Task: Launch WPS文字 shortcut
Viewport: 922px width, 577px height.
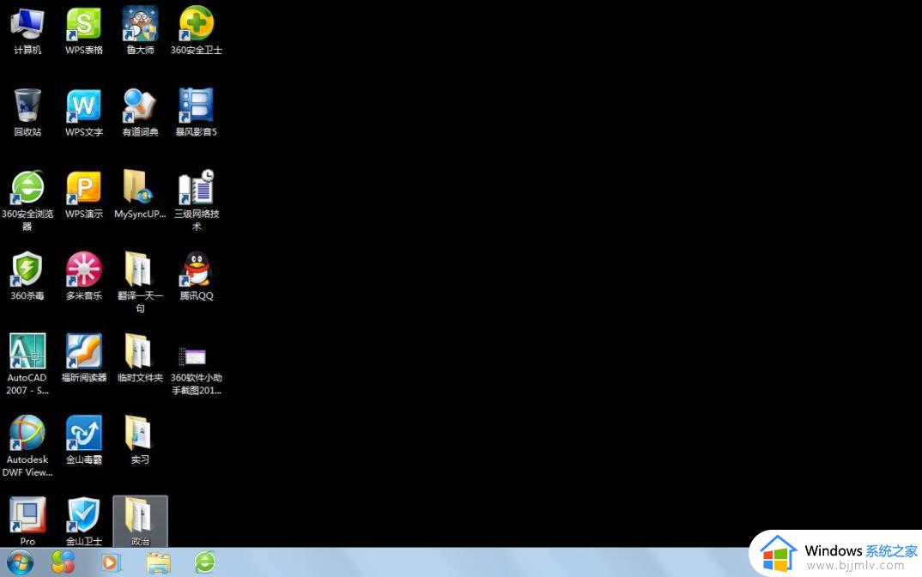Action: click(x=83, y=112)
